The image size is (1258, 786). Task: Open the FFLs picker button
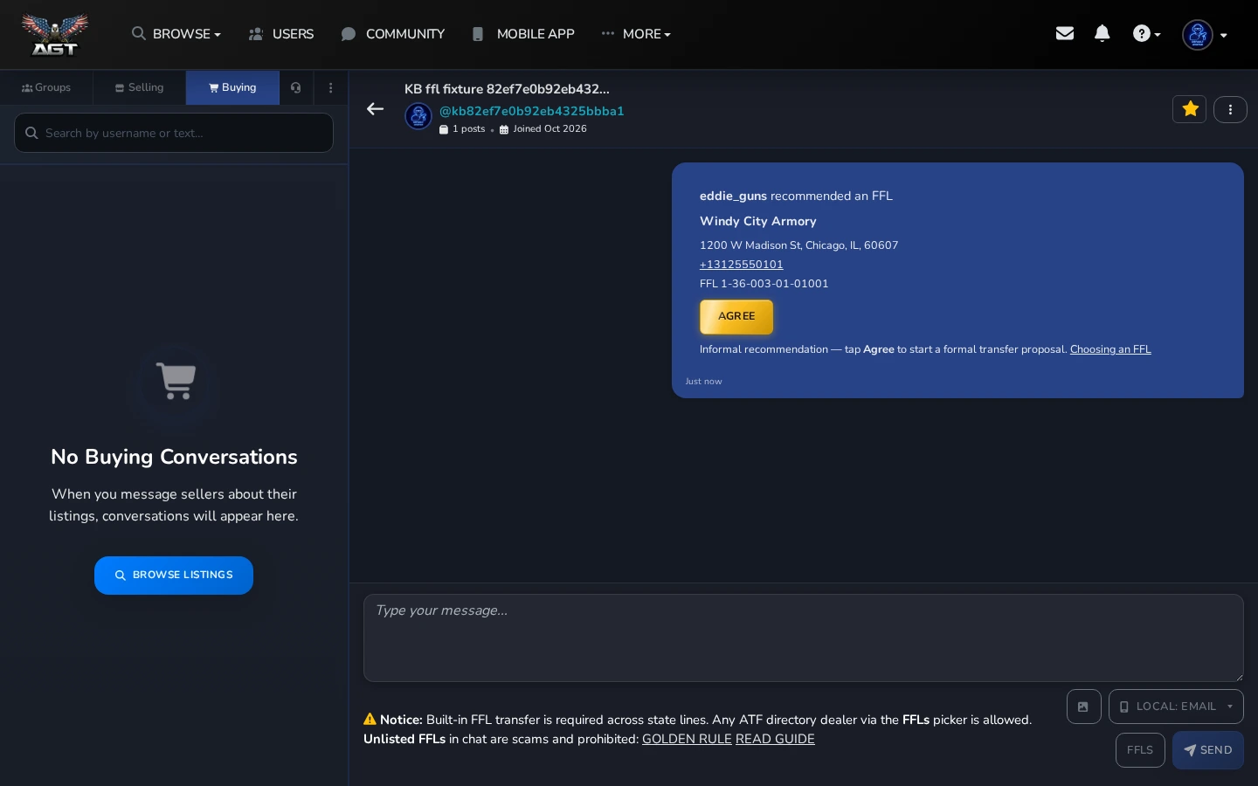click(1140, 750)
